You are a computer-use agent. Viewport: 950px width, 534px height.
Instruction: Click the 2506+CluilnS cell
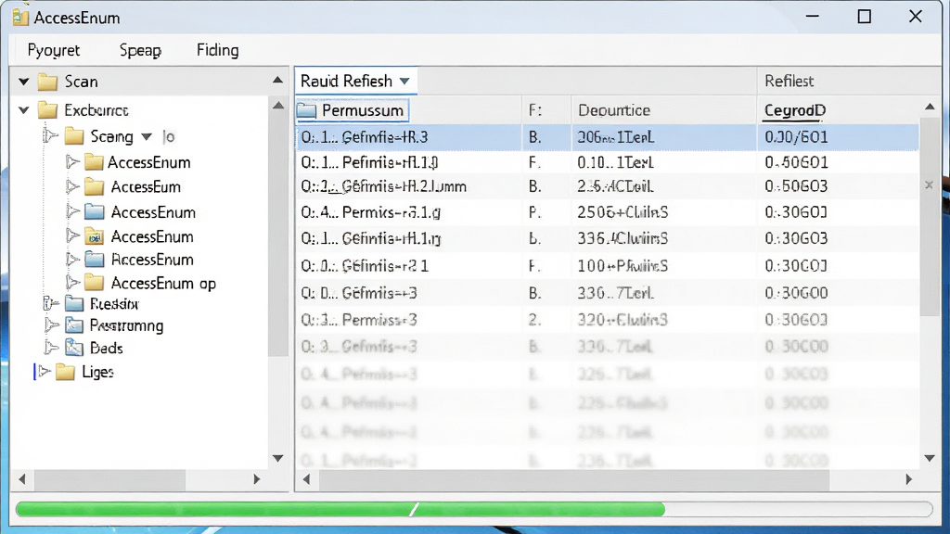(623, 212)
